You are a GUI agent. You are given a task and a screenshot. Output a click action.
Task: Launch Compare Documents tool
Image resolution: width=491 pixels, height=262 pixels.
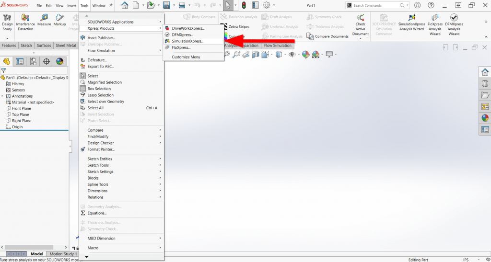click(327, 36)
